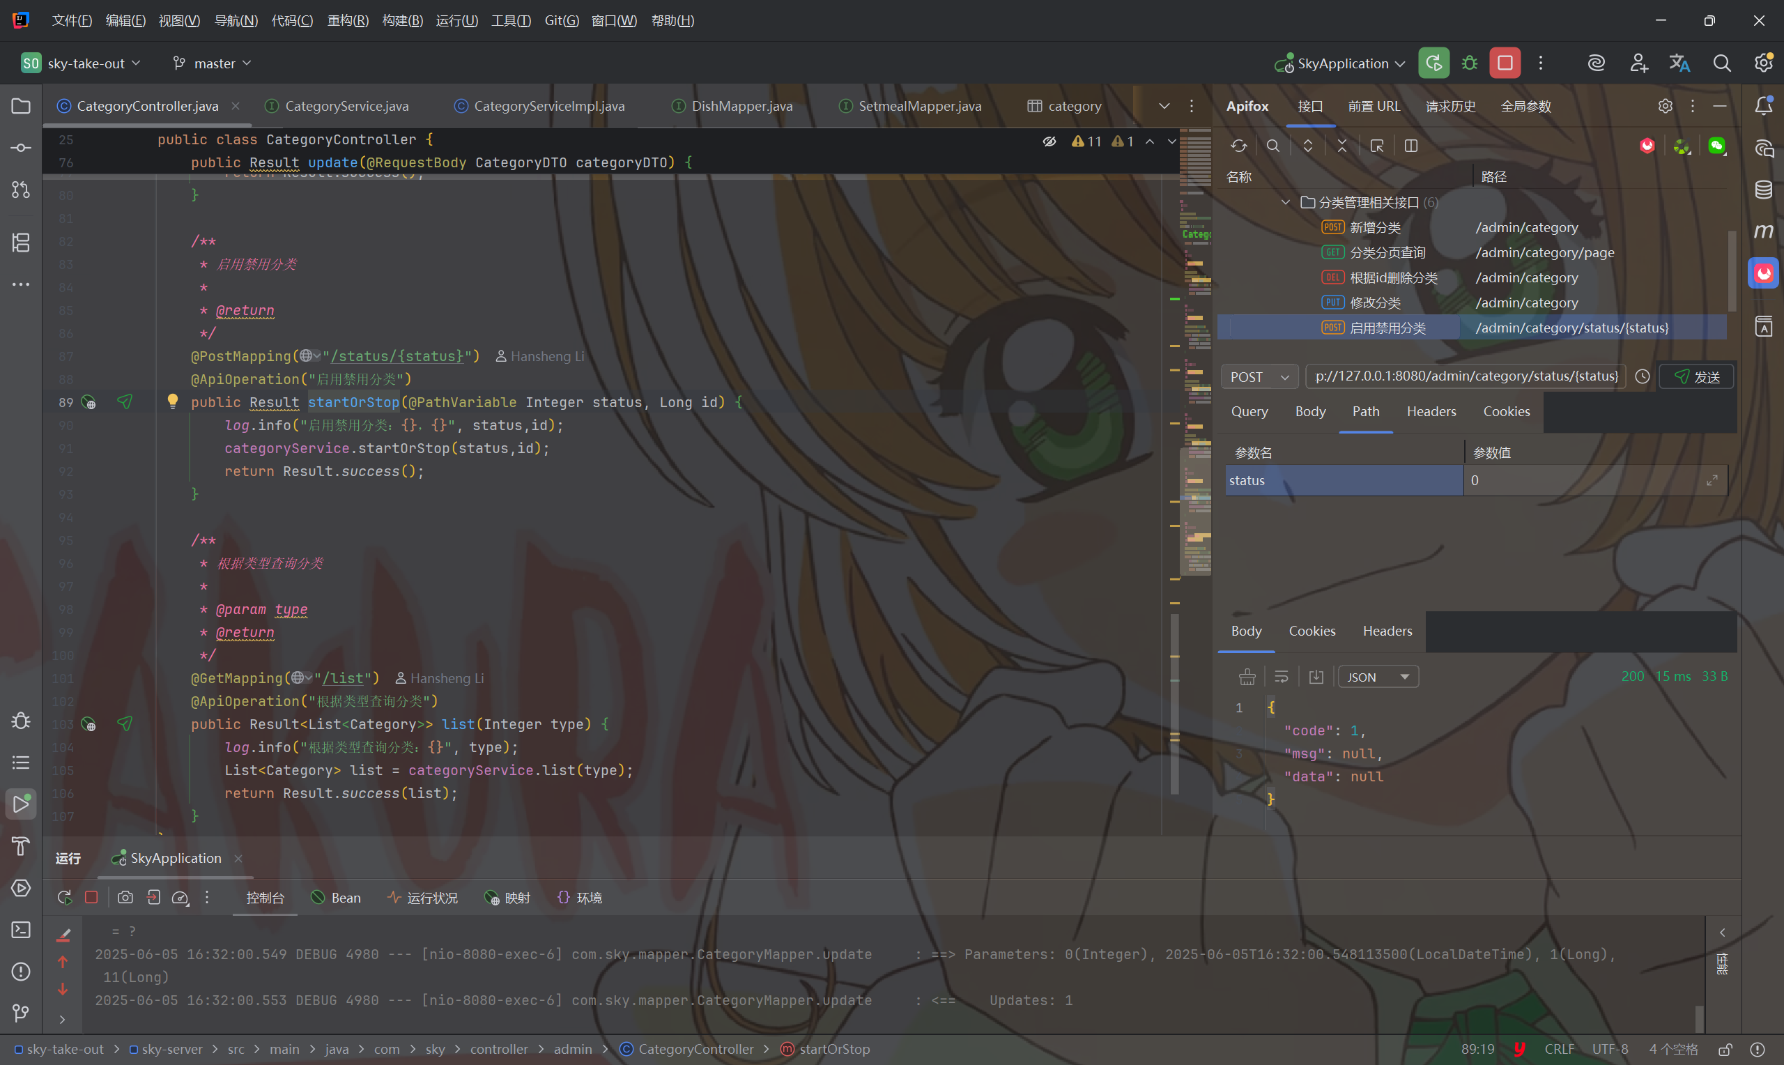Select the 修改分类 PUT endpoint

pos(1374,303)
